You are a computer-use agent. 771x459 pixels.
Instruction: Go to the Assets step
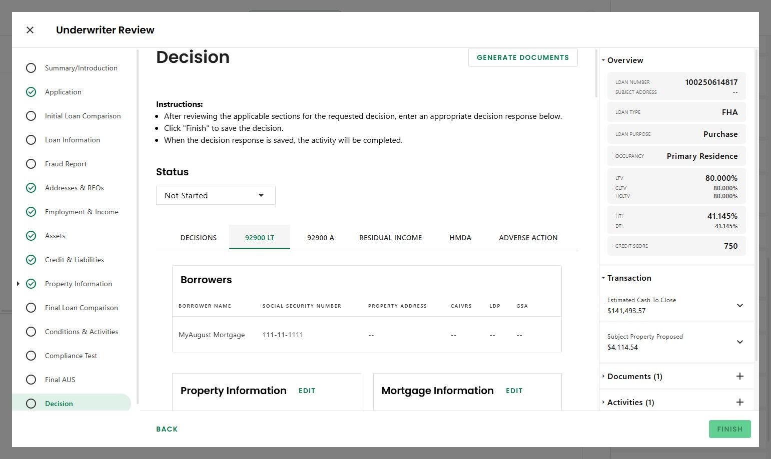point(55,236)
